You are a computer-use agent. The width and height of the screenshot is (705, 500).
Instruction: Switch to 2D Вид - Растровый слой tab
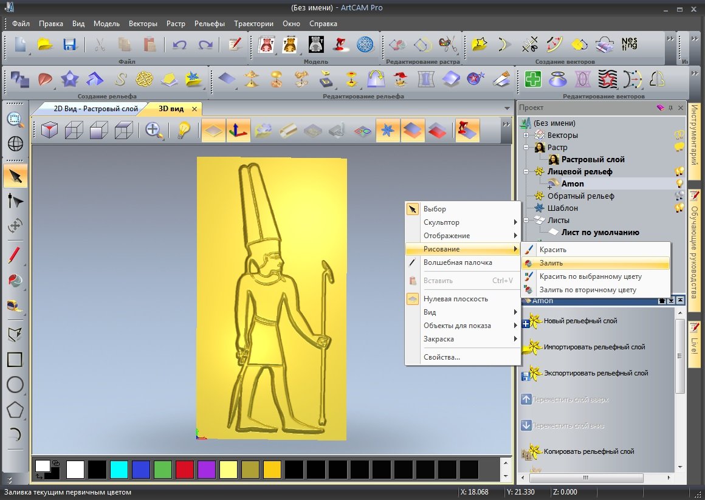[95, 109]
